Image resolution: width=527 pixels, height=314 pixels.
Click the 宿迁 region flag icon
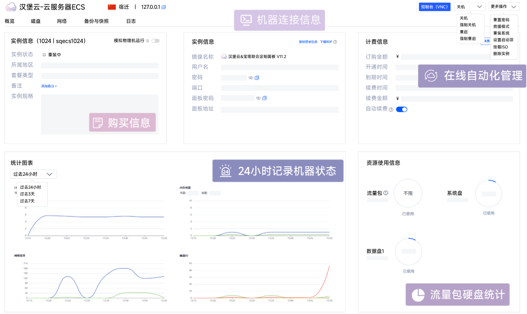(x=113, y=7)
